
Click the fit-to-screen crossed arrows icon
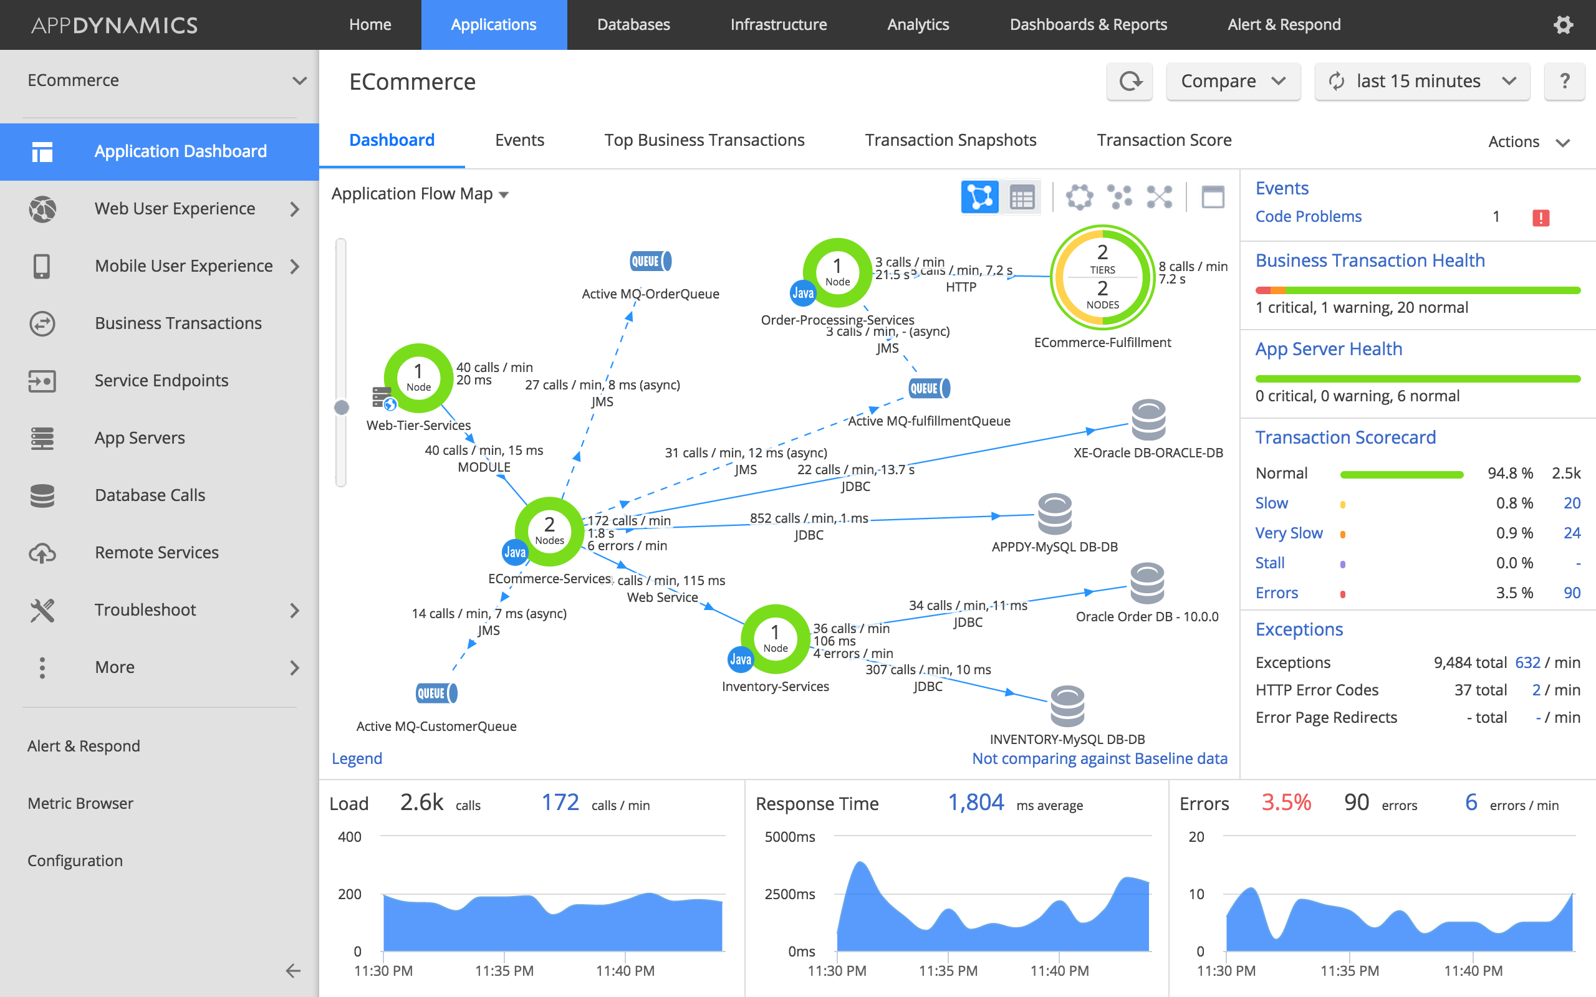click(x=1160, y=196)
